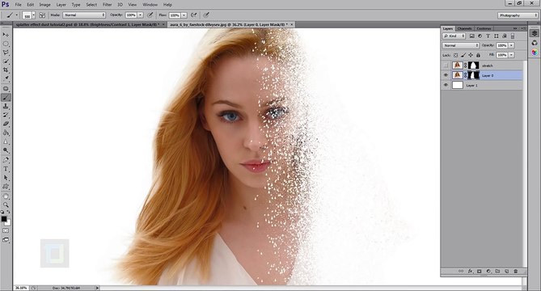Select the stretch layer mask thumbnail
This screenshot has height=291, width=541.
pyautogui.click(x=473, y=65)
